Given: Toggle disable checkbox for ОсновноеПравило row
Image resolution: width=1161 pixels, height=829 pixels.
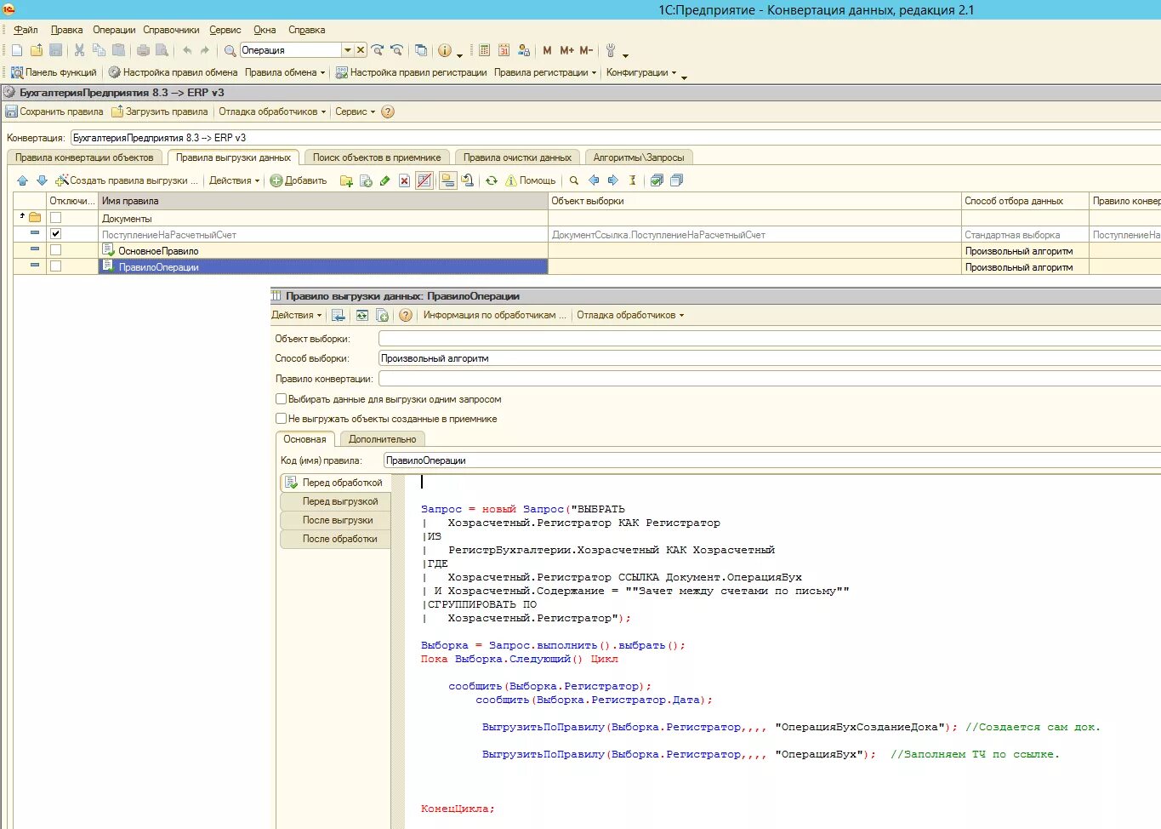Looking at the screenshot, I should point(55,250).
